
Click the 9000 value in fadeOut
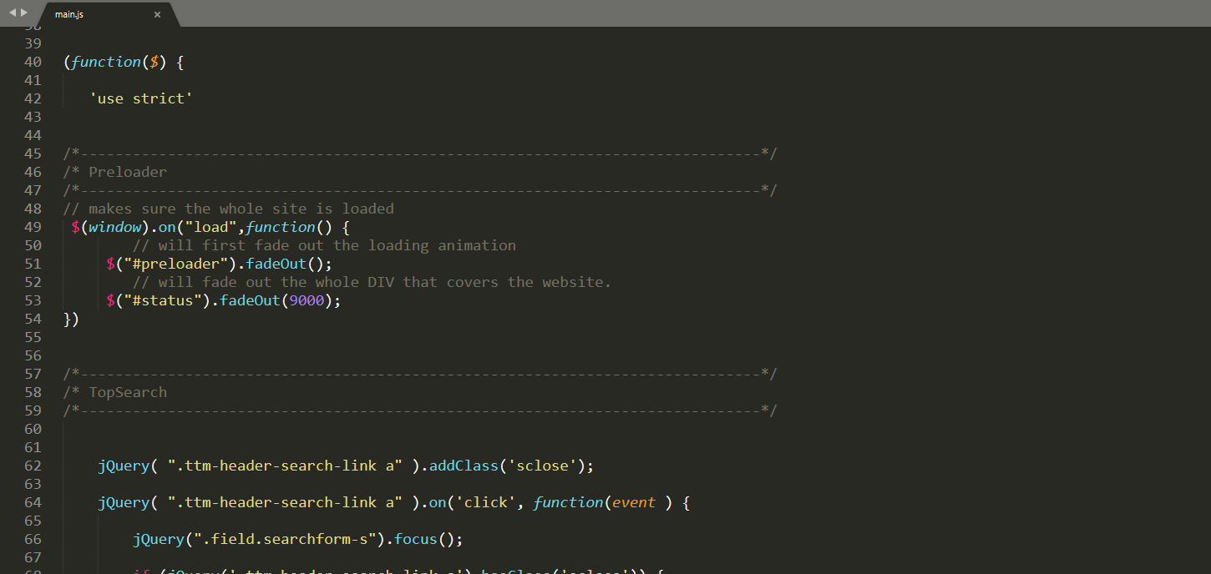pos(307,300)
